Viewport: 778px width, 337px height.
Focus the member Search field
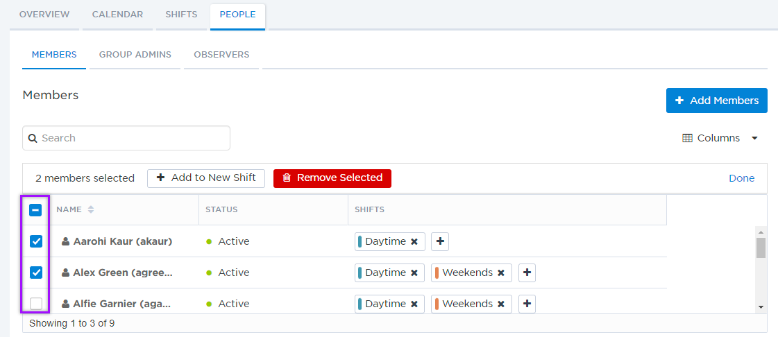(126, 138)
